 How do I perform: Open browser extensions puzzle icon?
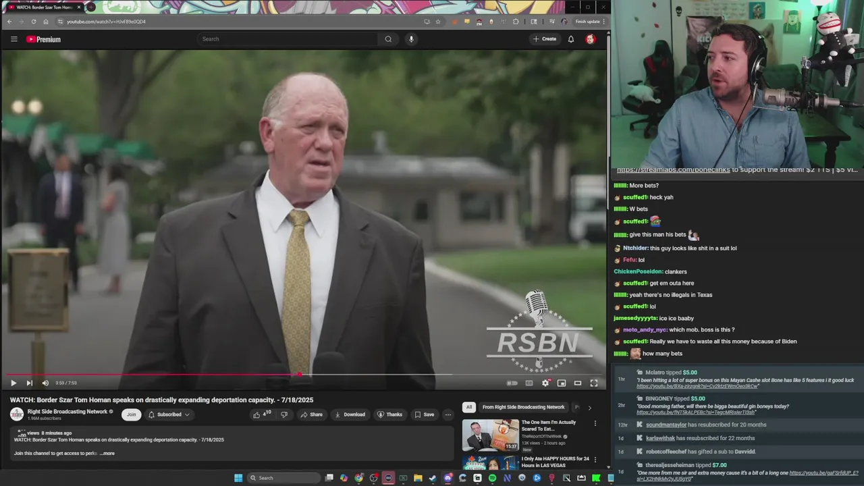[x=516, y=22]
